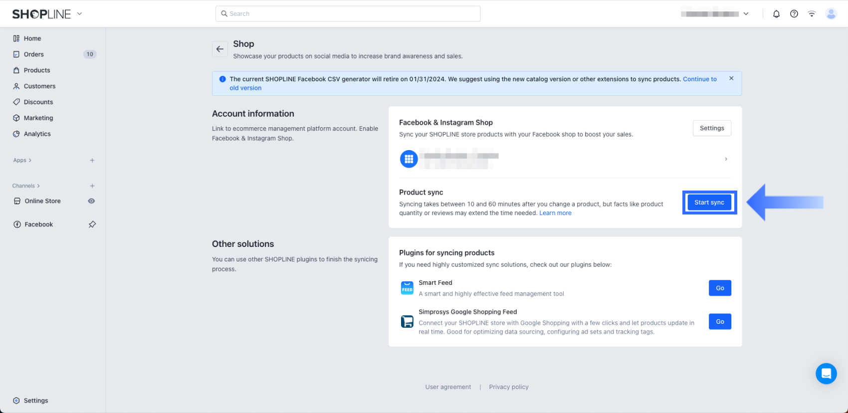Open the linked commerce account row chevron
The image size is (848, 413).
726,159
